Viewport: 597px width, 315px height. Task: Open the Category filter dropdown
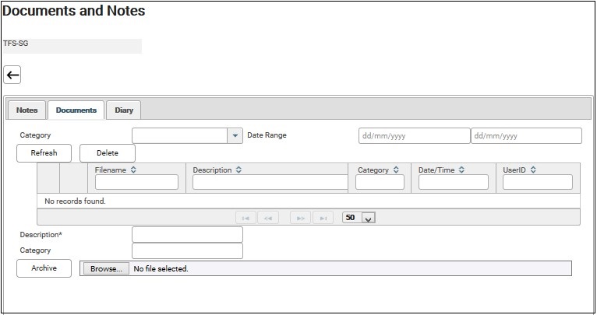point(235,136)
